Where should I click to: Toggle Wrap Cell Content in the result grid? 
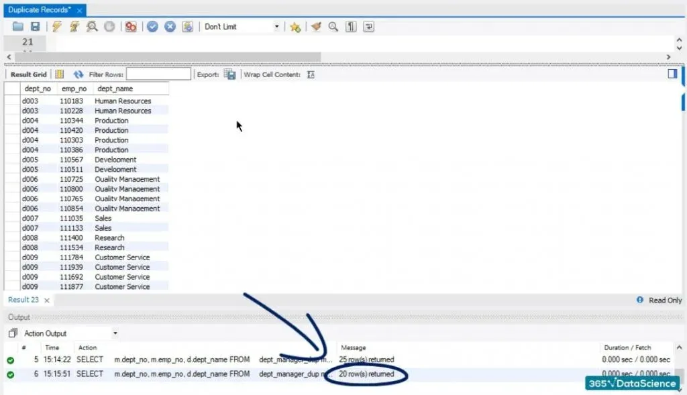(311, 74)
